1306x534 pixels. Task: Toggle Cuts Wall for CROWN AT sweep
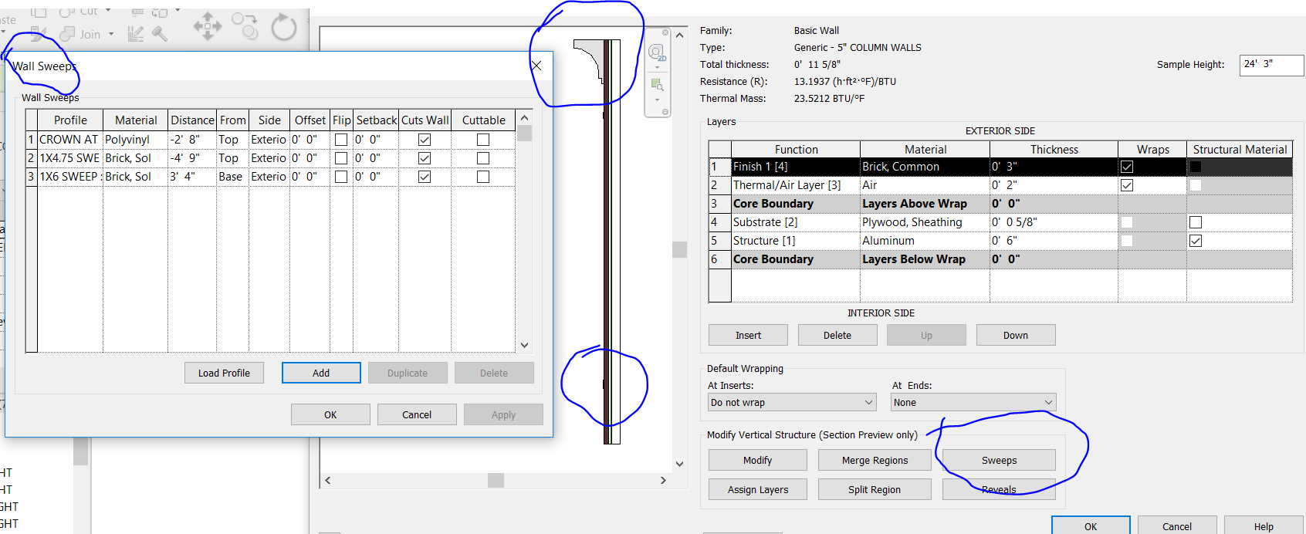click(x=425, y=140)
